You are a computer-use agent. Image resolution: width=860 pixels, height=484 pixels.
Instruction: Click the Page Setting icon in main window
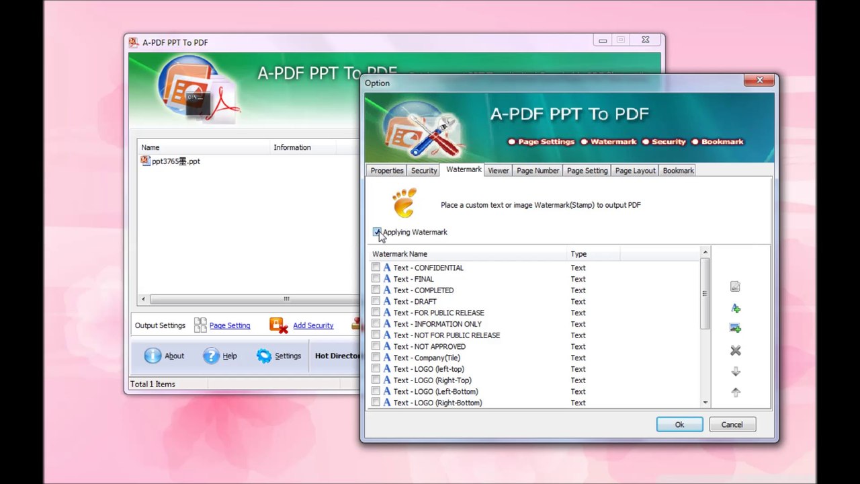(200, 325)
